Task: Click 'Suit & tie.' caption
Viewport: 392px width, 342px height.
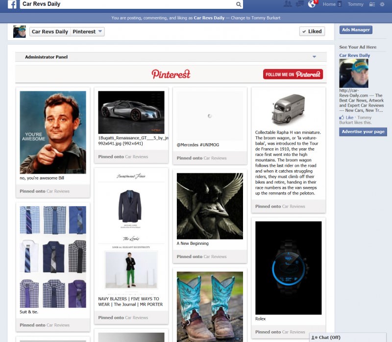Action: 29,312
